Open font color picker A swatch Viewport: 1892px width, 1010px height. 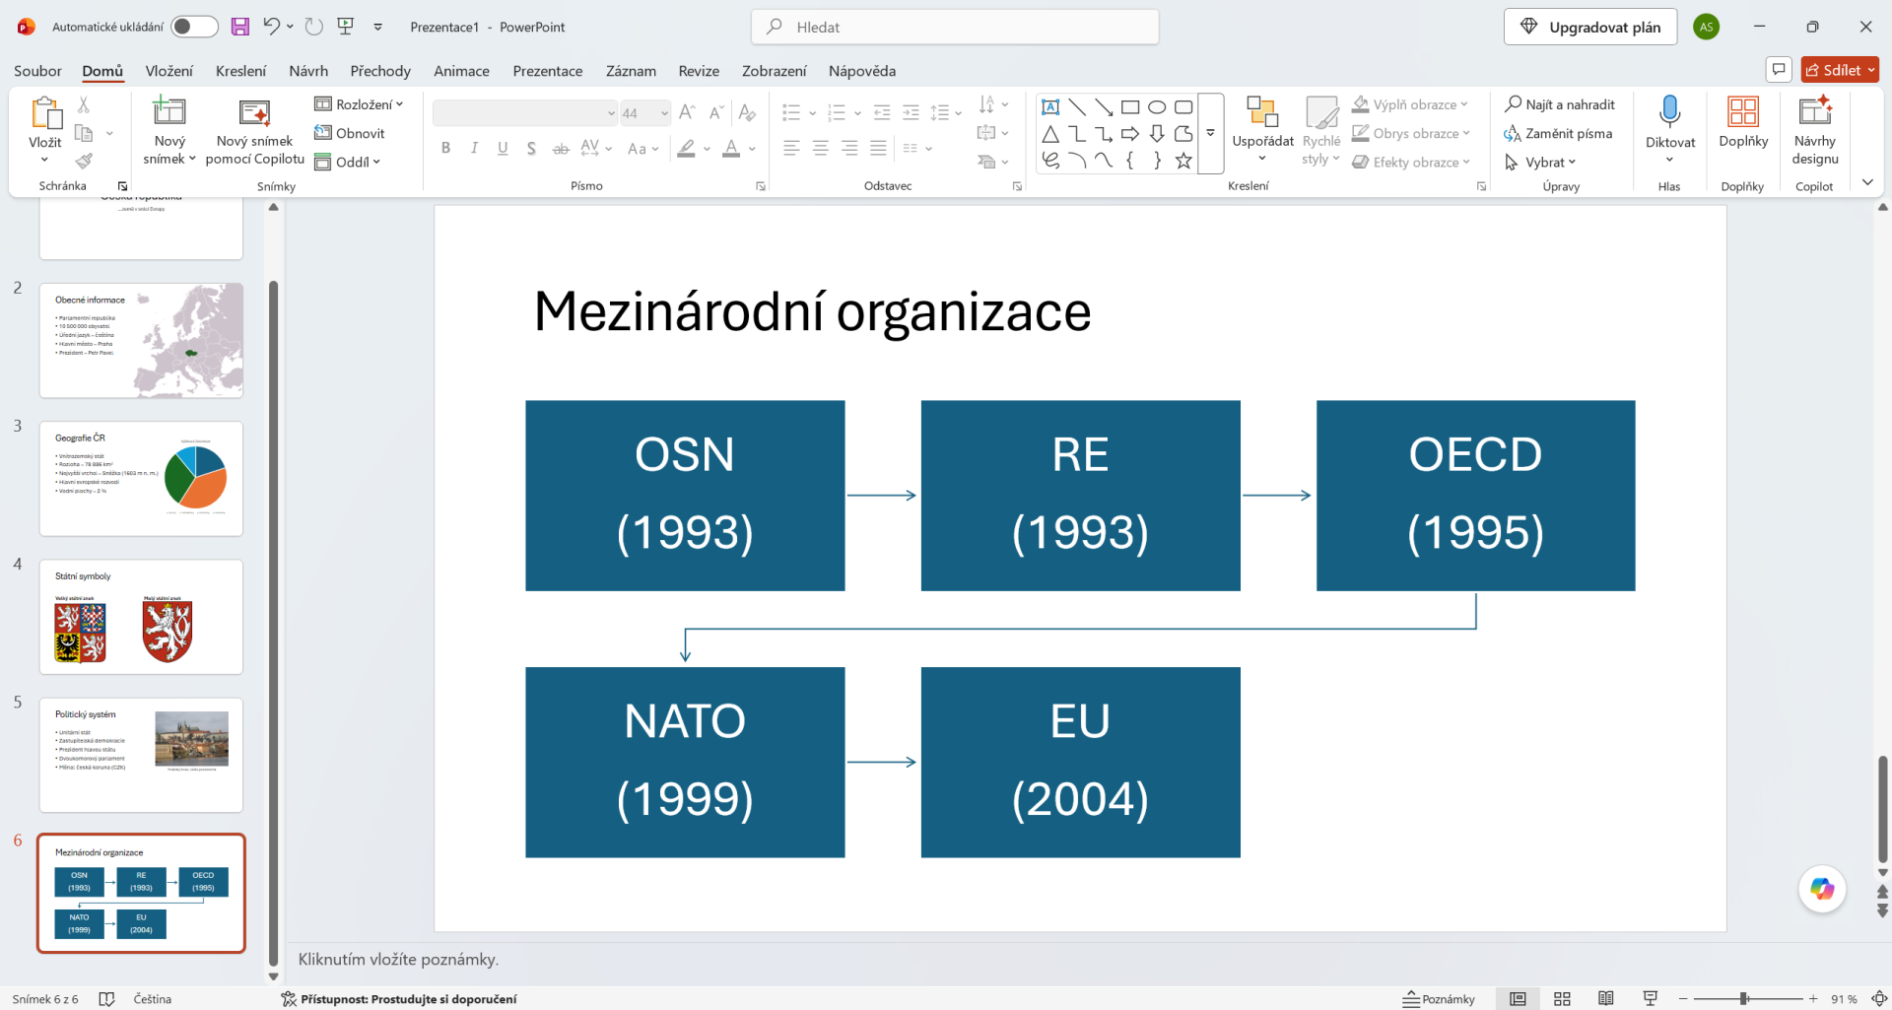(730, 148)
